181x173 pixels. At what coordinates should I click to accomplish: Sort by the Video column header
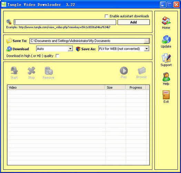click(56, 88)
